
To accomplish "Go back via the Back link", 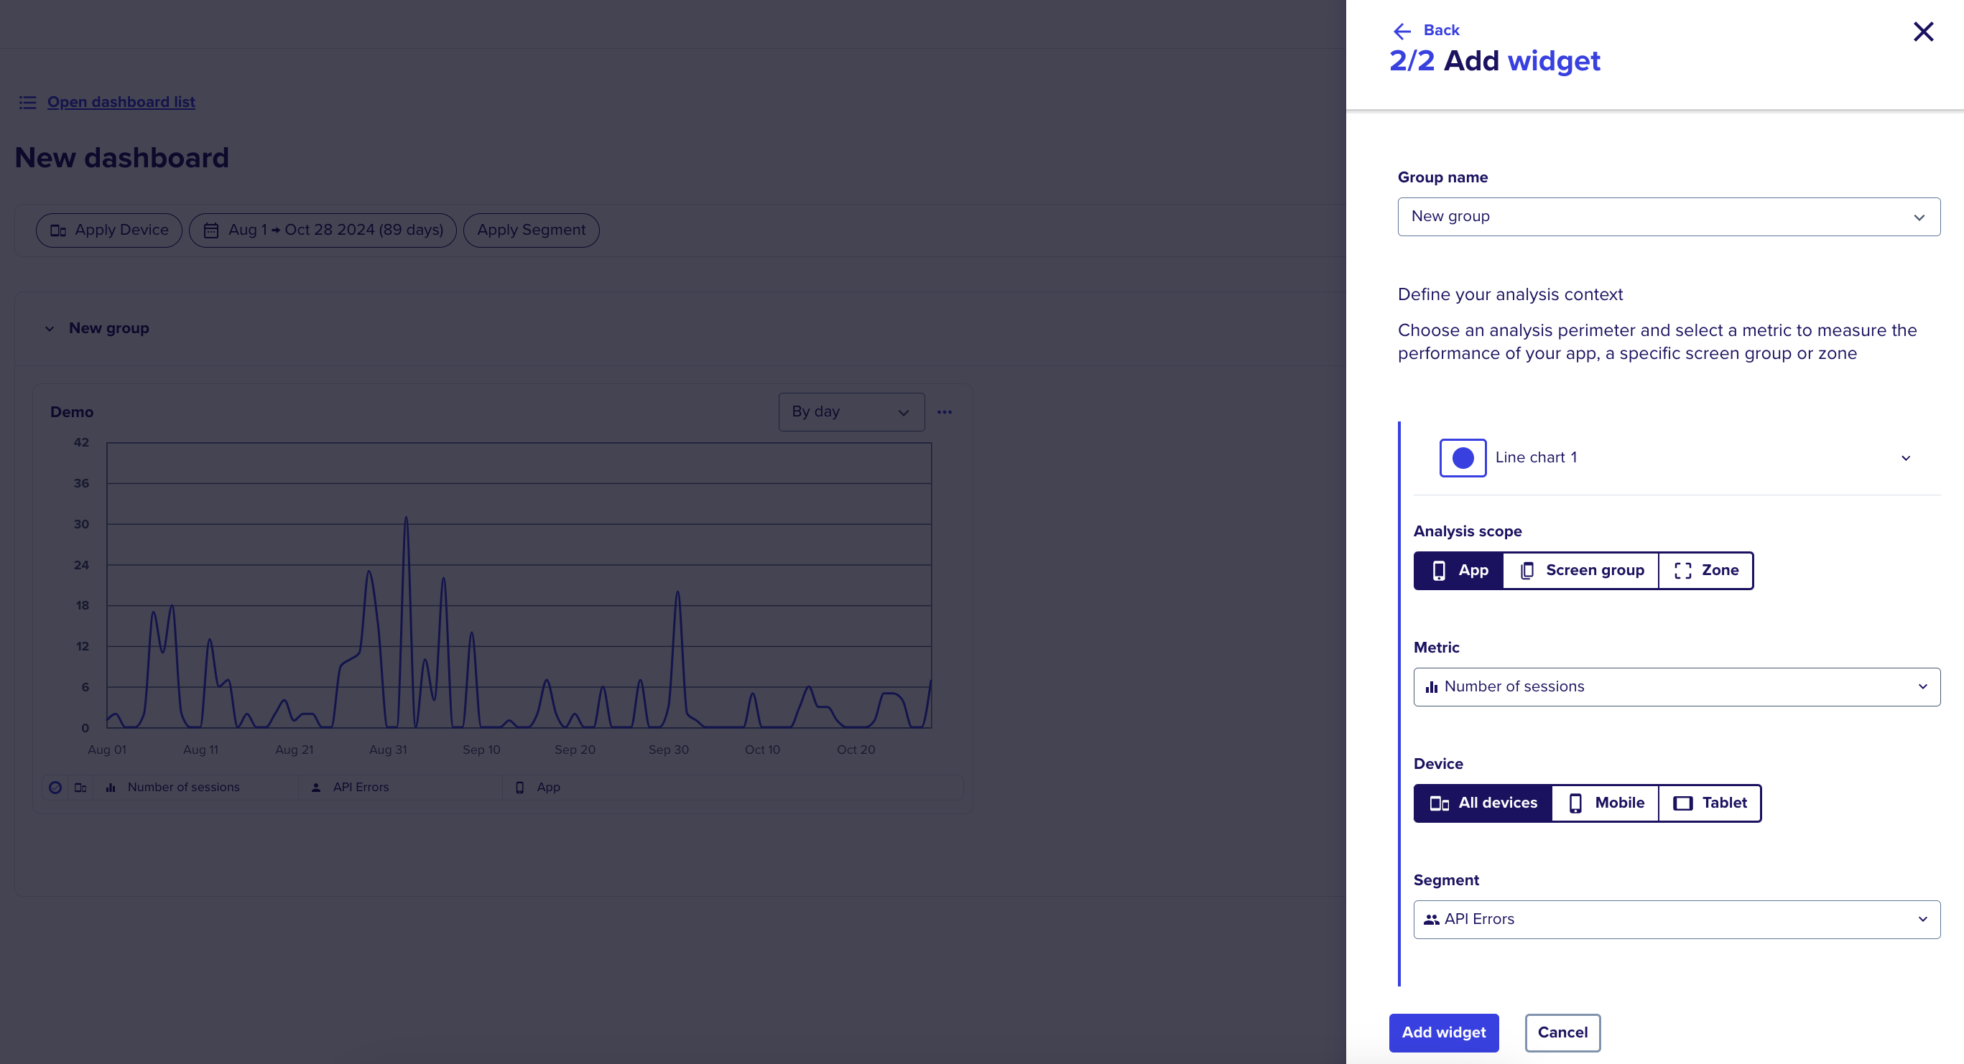I will [1440, 29].
